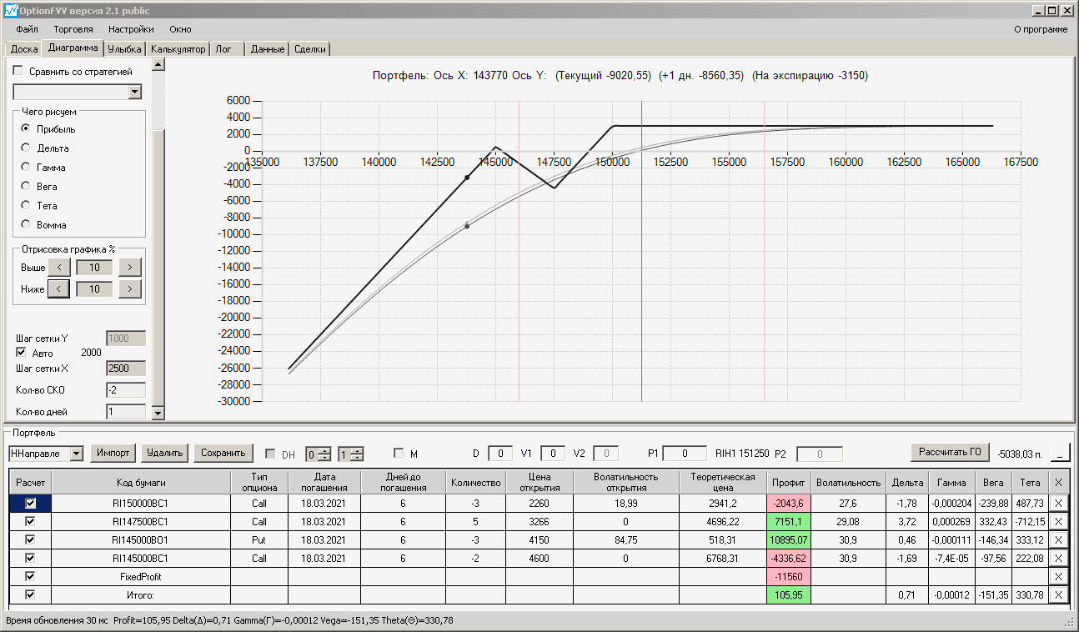Select the Прибыль radio button

26,128
